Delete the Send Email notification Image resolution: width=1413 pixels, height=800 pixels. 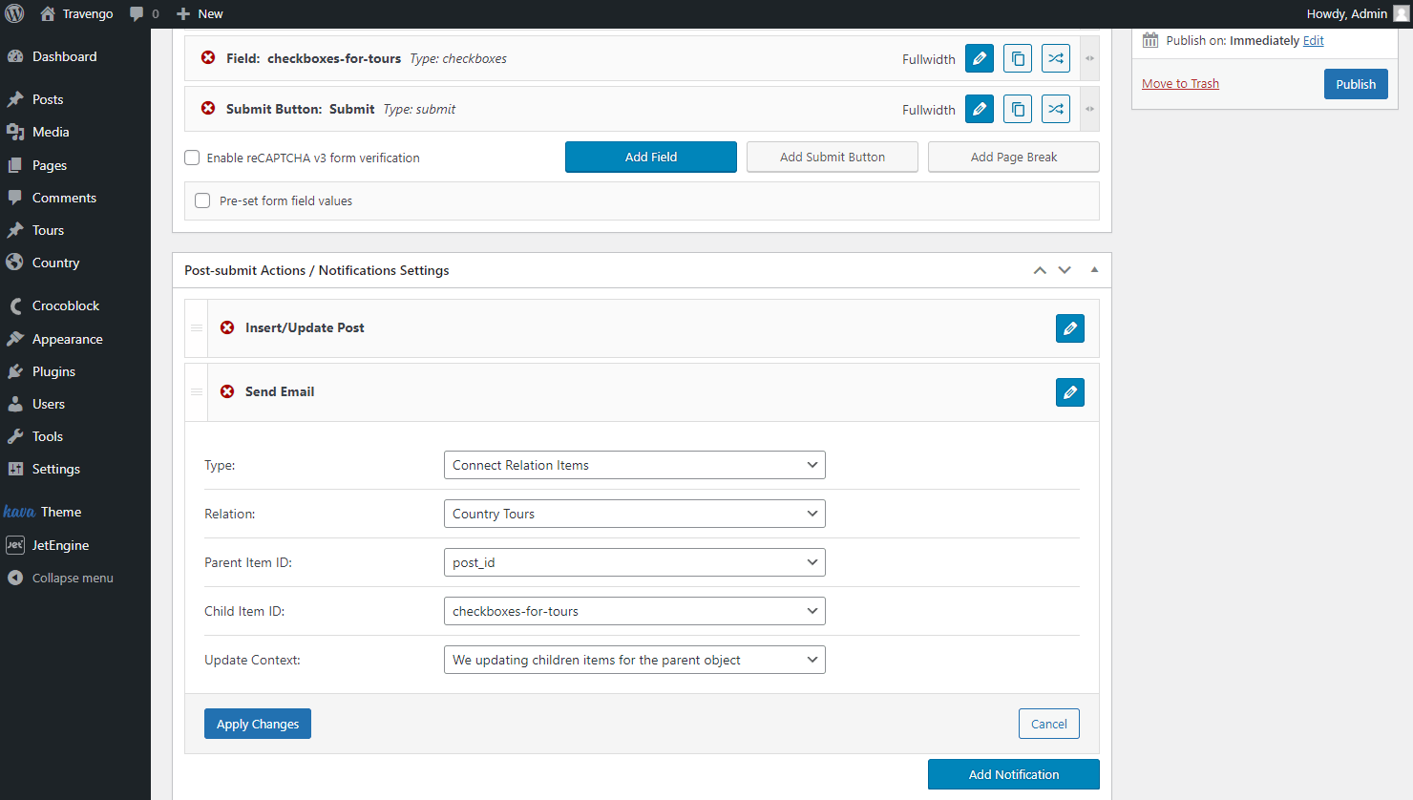coord(227,391)
